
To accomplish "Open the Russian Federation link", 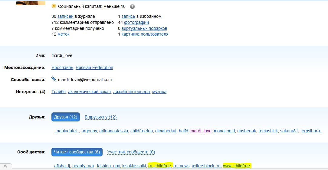I will (x=94, y=68).
